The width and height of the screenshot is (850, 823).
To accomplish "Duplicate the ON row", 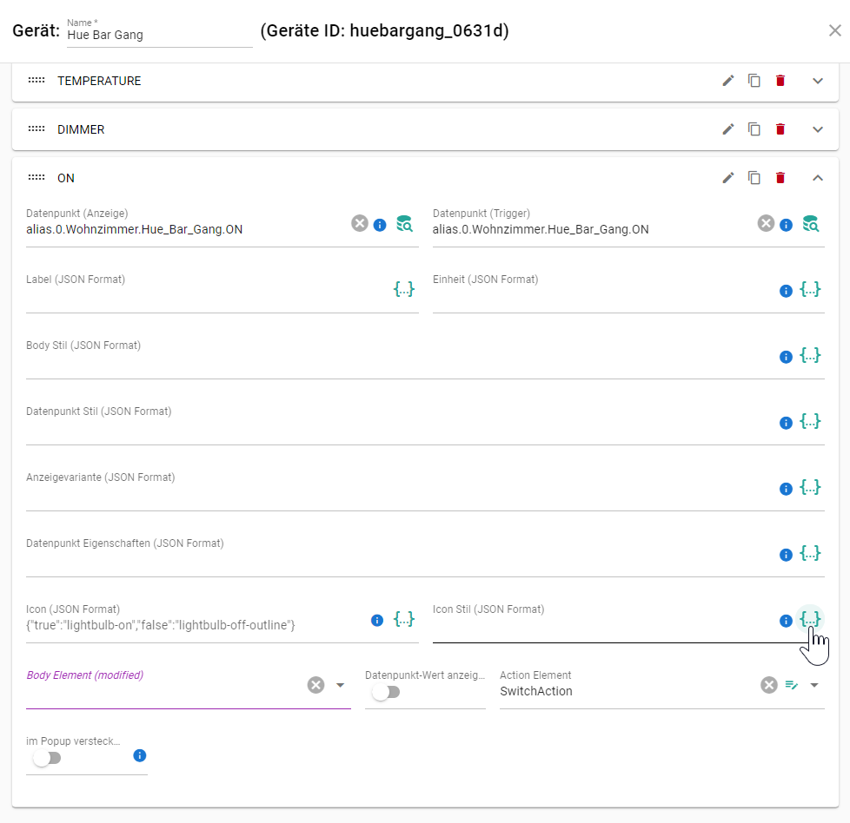I will (x=754, y=178).
